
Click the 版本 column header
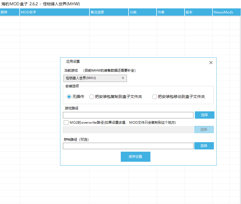point(199,12)
